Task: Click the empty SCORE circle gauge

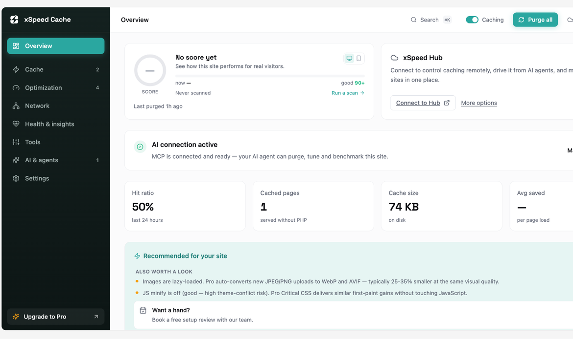Action: (x=150, y=70)
